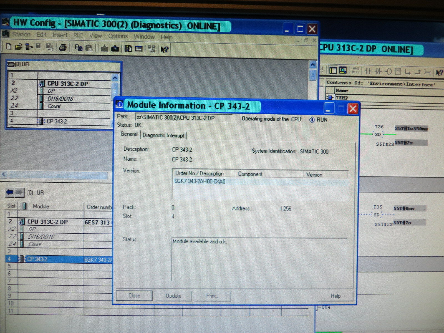Click the Catalog toolbar icon
This screenshot has width=444, height=333.
tap(128, 49)
